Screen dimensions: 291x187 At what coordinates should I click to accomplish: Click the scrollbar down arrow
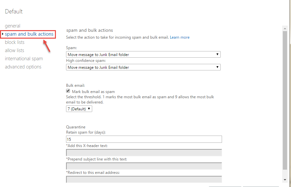[284, 180]
